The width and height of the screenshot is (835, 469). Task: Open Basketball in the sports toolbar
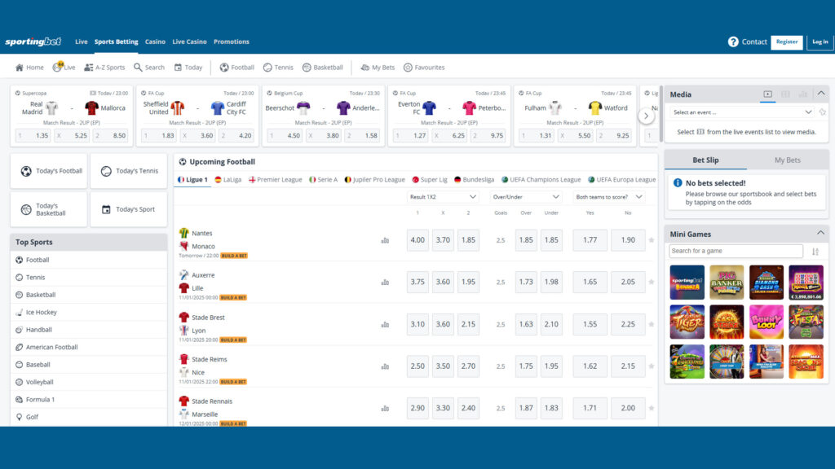tap(323, 68)
